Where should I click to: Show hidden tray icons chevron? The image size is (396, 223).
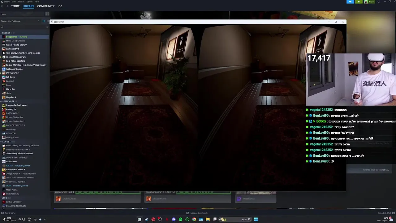[45, 219]
